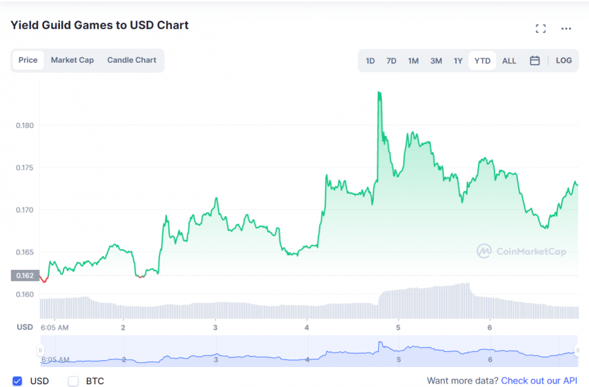Click the Yield Guild Games to USD Chart title
589x387 pixels.
pos(99,25)
